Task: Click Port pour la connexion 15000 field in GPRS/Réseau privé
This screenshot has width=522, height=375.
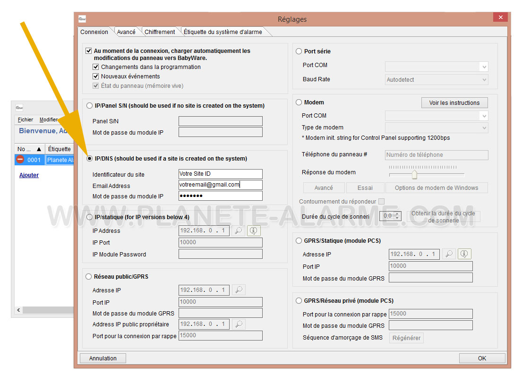Action: (x=430, y=314)
